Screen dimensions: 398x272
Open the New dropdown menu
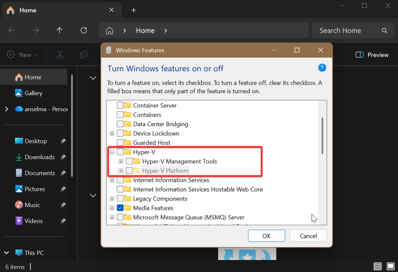pos(22,55)
